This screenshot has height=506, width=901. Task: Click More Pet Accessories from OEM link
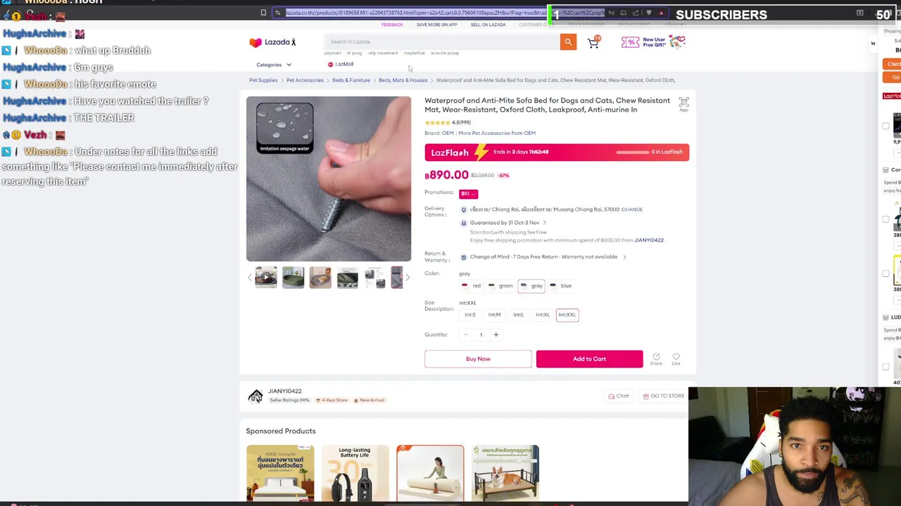click(x=497, y=133)
